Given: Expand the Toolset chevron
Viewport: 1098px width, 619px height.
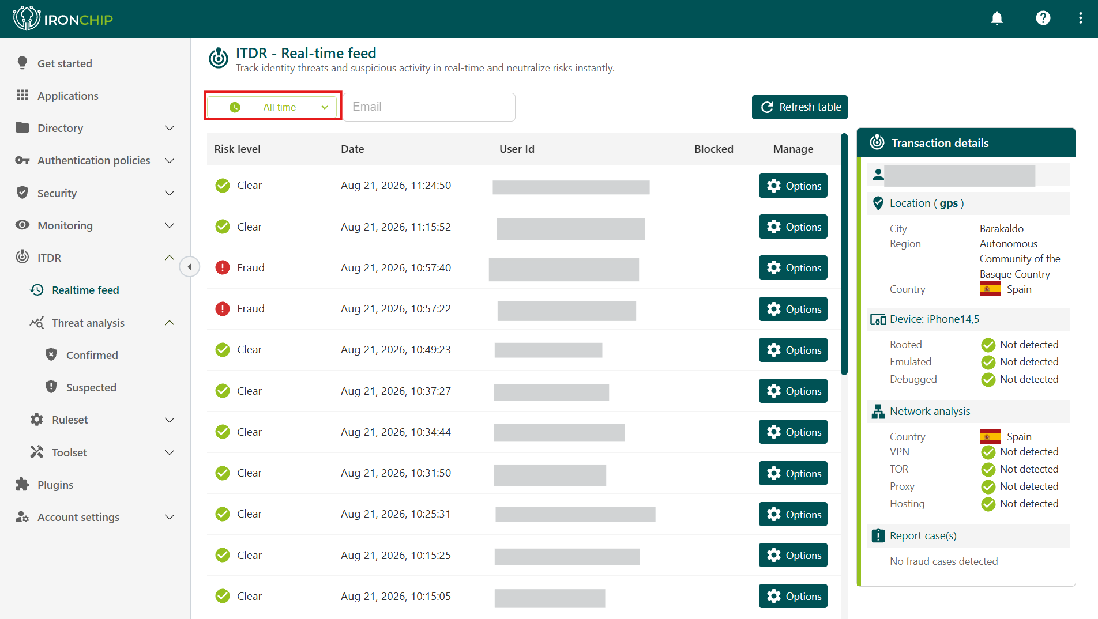Looking at the screenshot, I should pos(170,452).
